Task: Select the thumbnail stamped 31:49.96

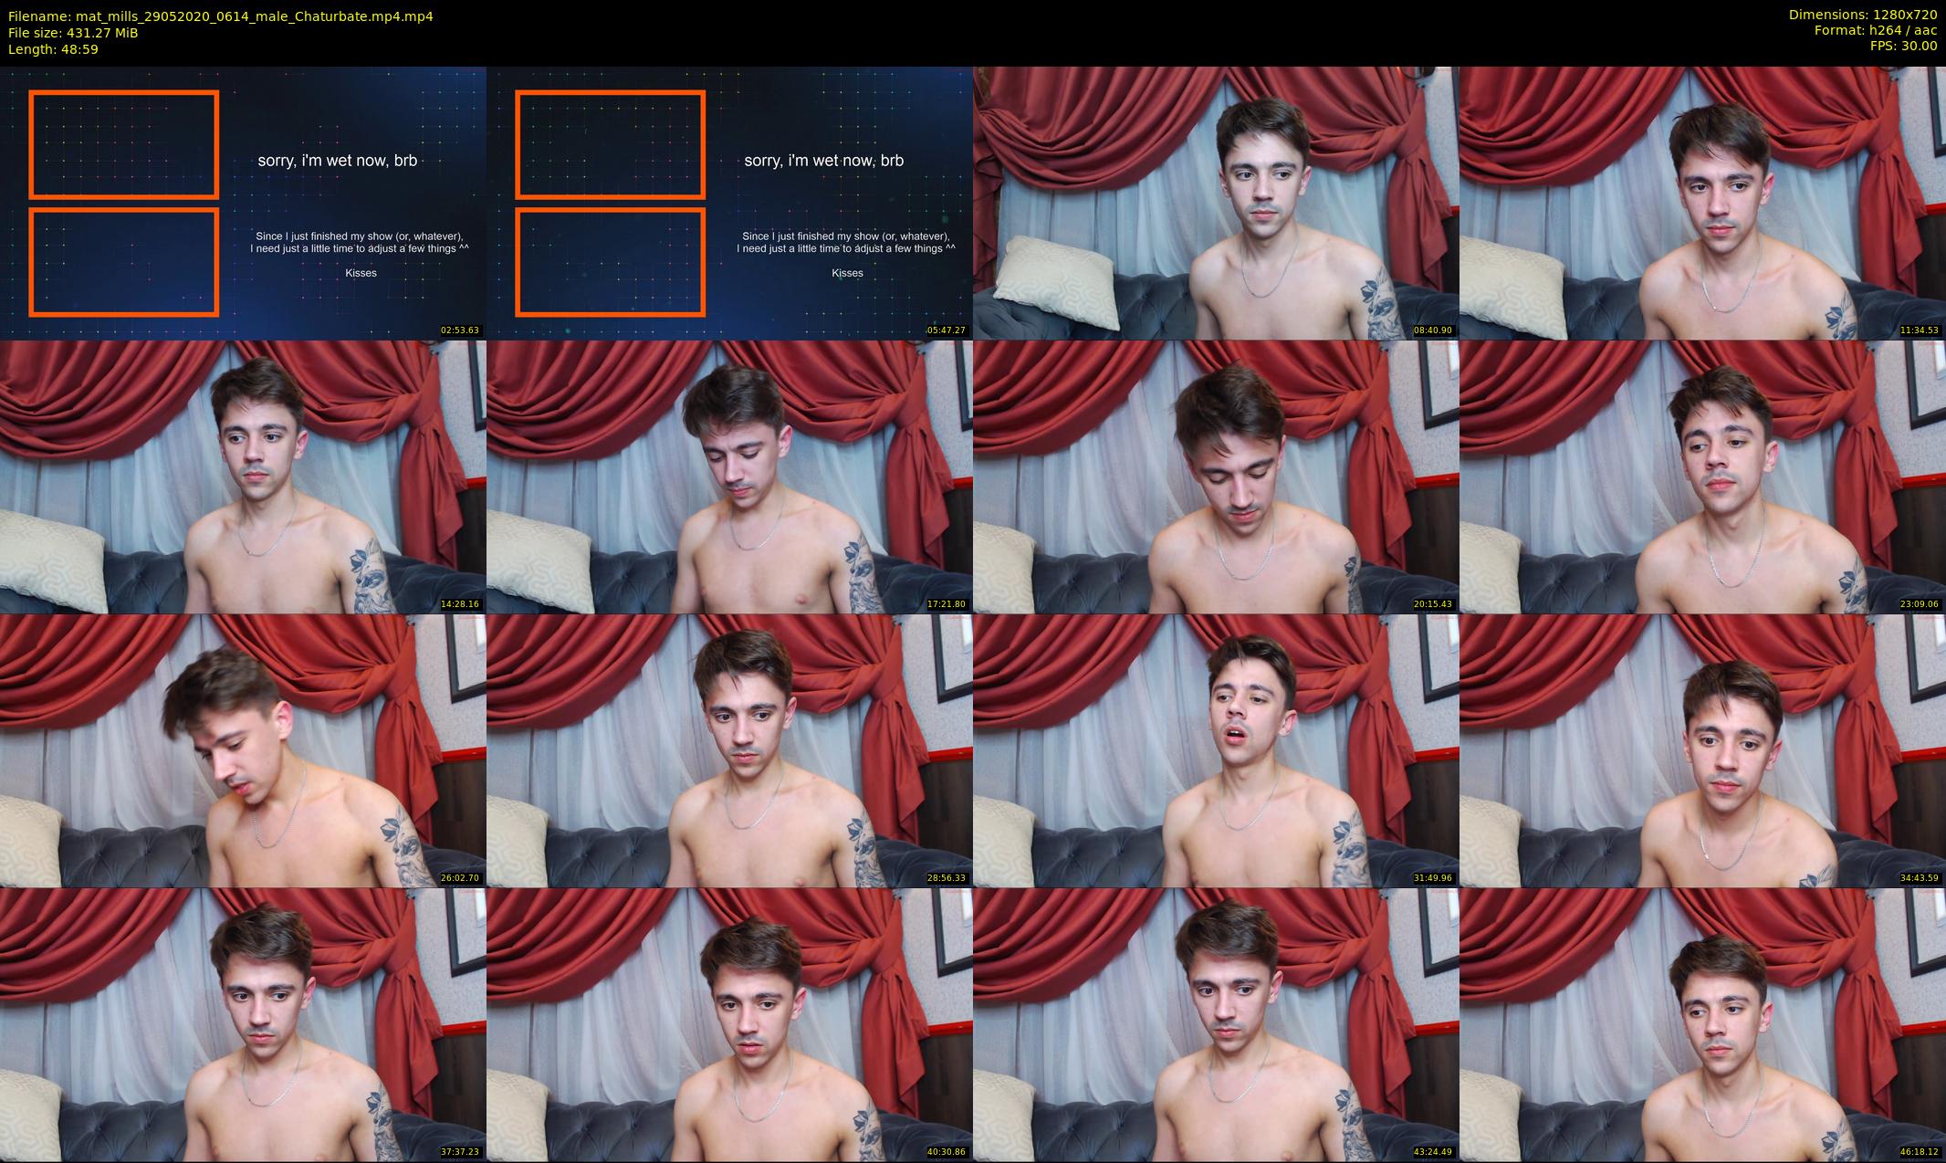Action: click(1216, 750)
